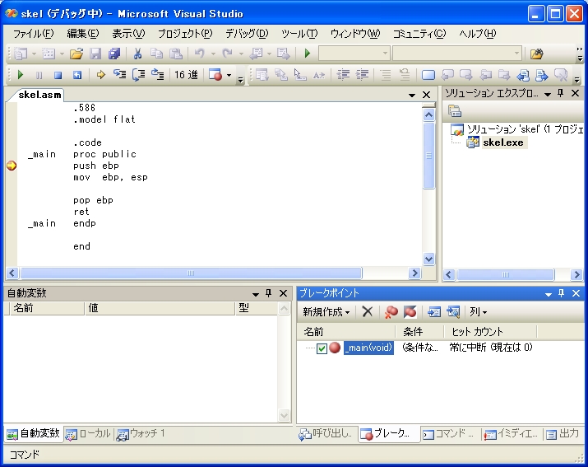Open the ヘルプ(H) menu
The height and width of the screenshot is (467, 588).
pos(477,34)
